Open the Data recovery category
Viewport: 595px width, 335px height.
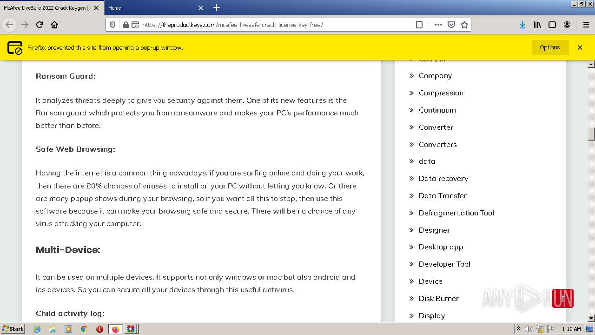coord(443,179)
